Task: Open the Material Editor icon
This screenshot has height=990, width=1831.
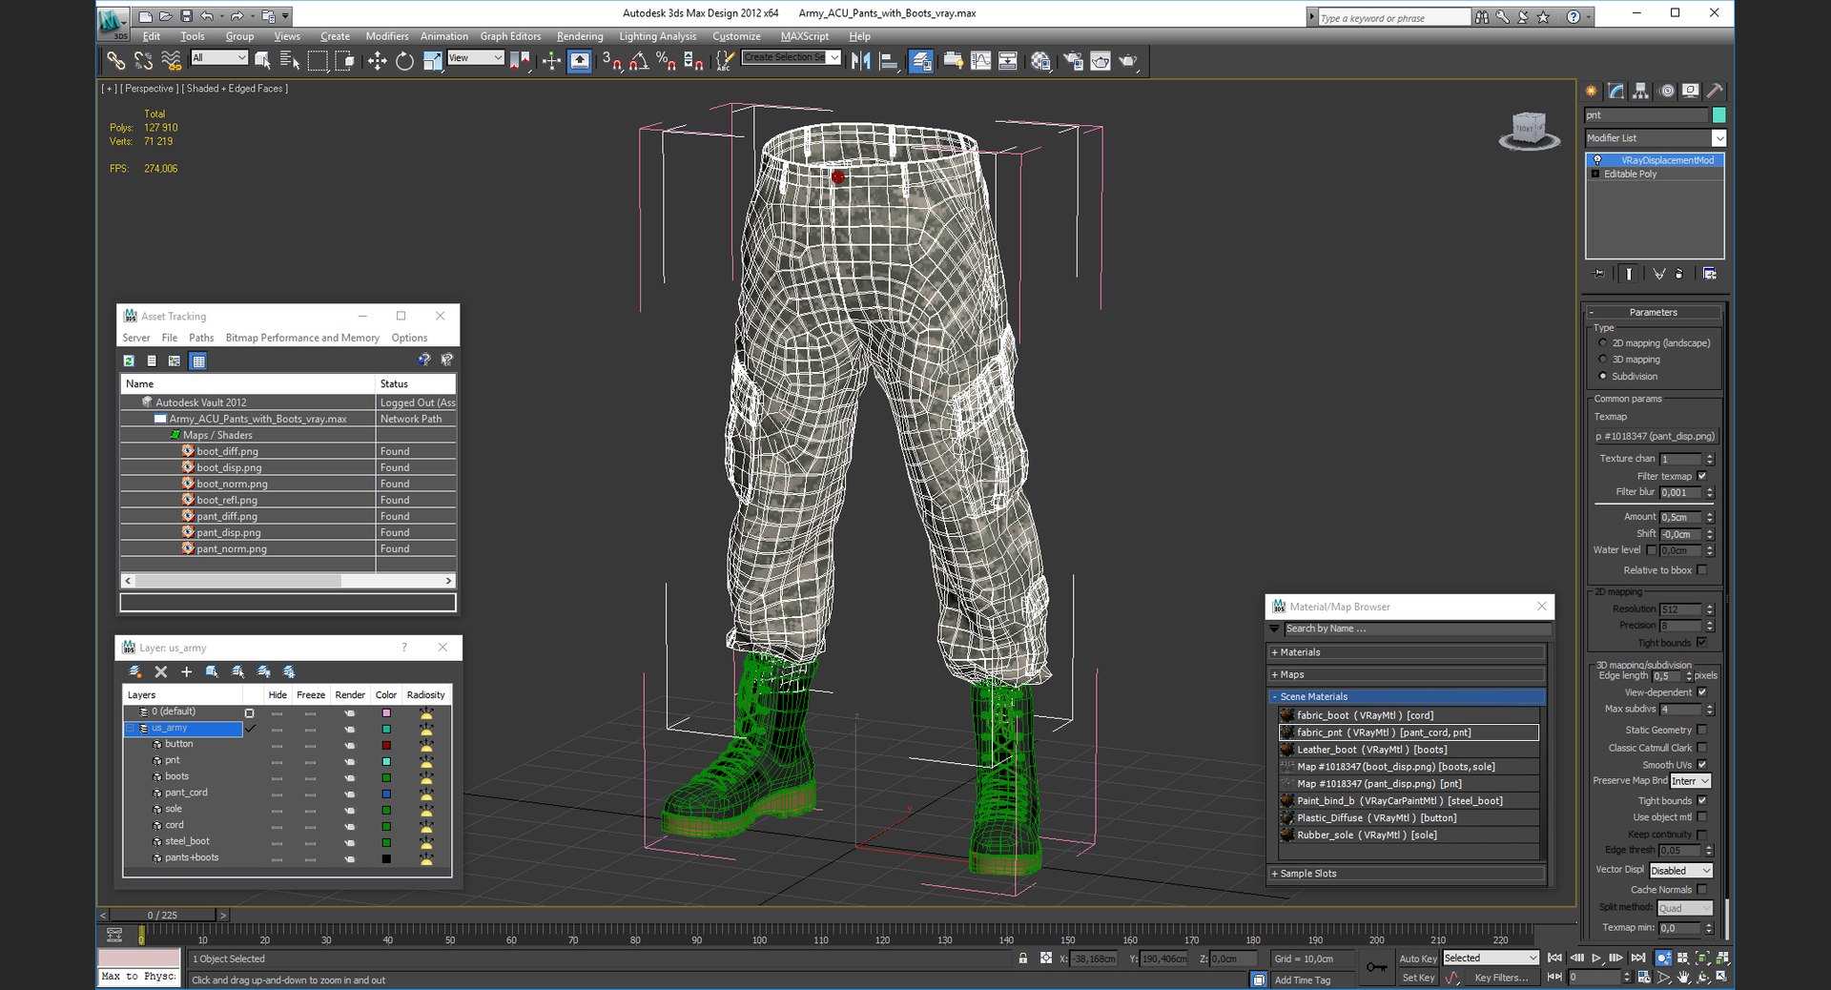Action: [1040, 61]
